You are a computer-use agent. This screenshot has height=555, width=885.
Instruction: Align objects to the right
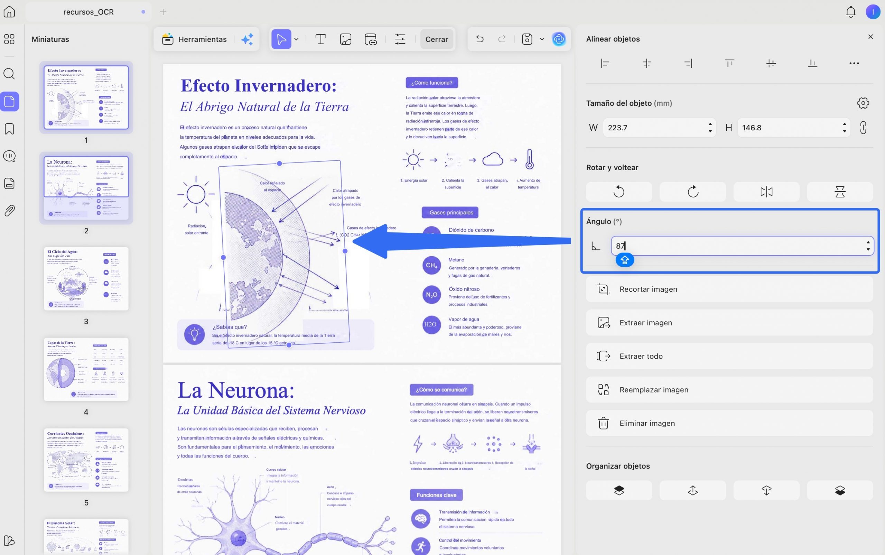point(688,64)
